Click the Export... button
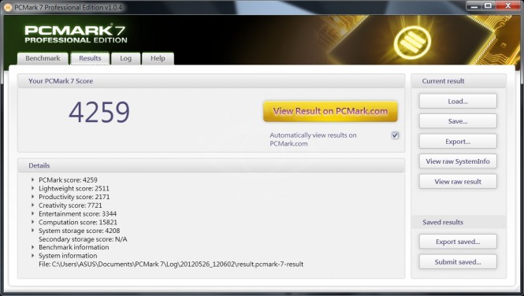Screen dimensions: 524x296 pyautogui.click(x=458, y=142)
